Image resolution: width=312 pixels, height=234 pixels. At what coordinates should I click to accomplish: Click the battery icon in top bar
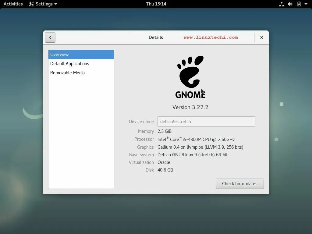(299, 4)
